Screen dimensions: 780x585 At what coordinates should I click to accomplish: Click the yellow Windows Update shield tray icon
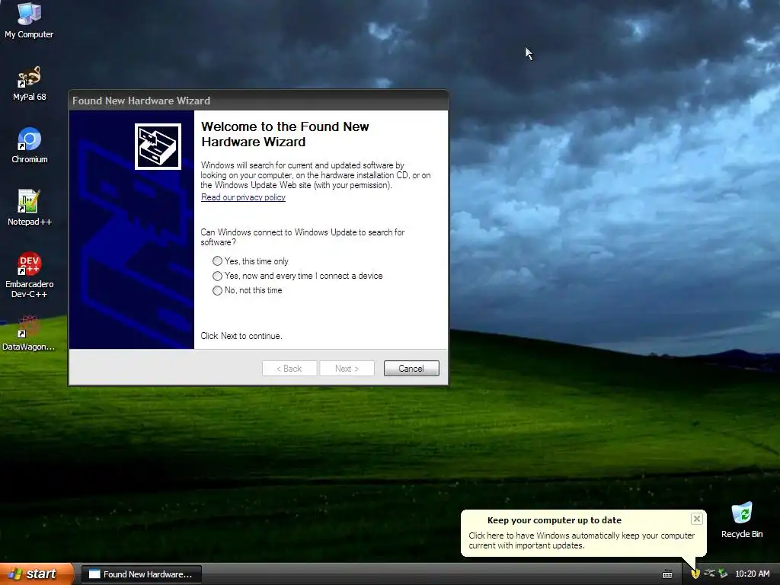tap(695, 574)
